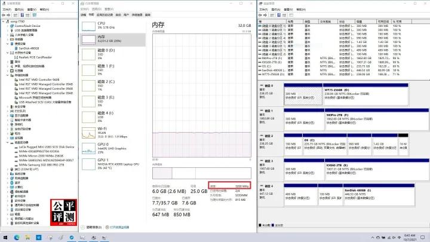430x242 pixels.
Task: Open 打开资源监视器 link in Task Manager
Action: [x=117, y=227]
